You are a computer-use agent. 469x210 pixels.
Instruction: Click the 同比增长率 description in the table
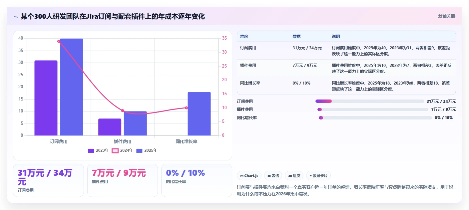click(x=392, y=86)
